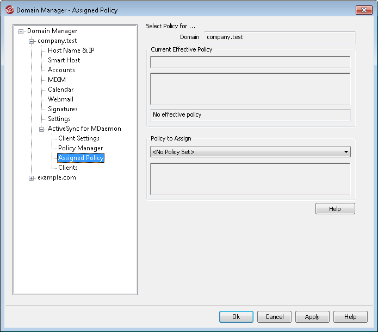The height and width of the screenshot is (332, 378).
Task: Click the Help button under Policy to Assign
Action: (x=335, y=209)
